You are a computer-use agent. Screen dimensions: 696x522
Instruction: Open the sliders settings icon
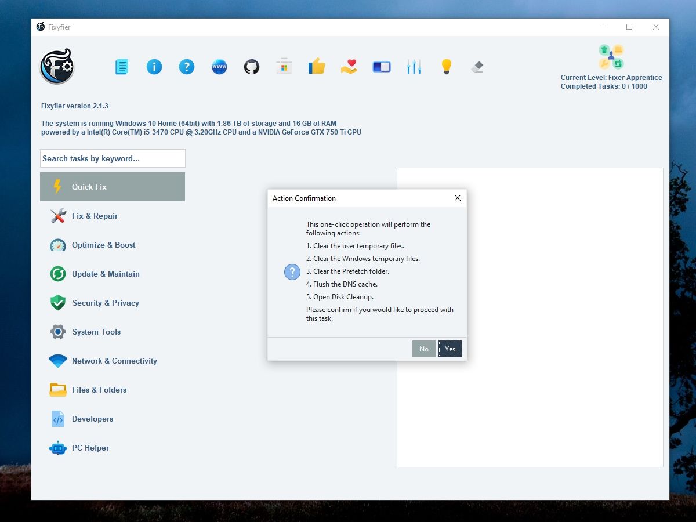click(414, 67)
